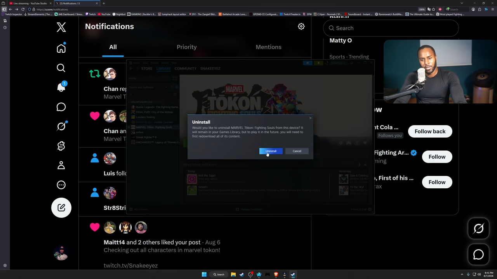Viewport: 497px width, 279px height.
Task: Click the x.com address bar
Action: tap(225, 9)
